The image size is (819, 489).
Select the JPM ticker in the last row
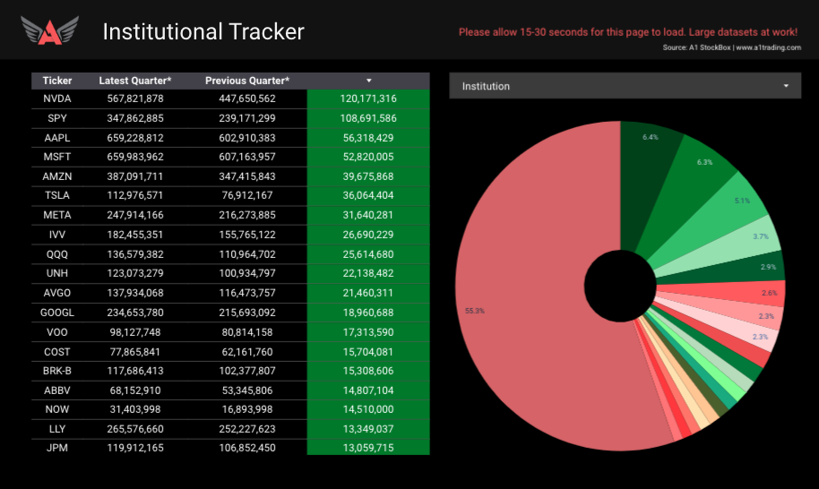click(x=57, y=448)
